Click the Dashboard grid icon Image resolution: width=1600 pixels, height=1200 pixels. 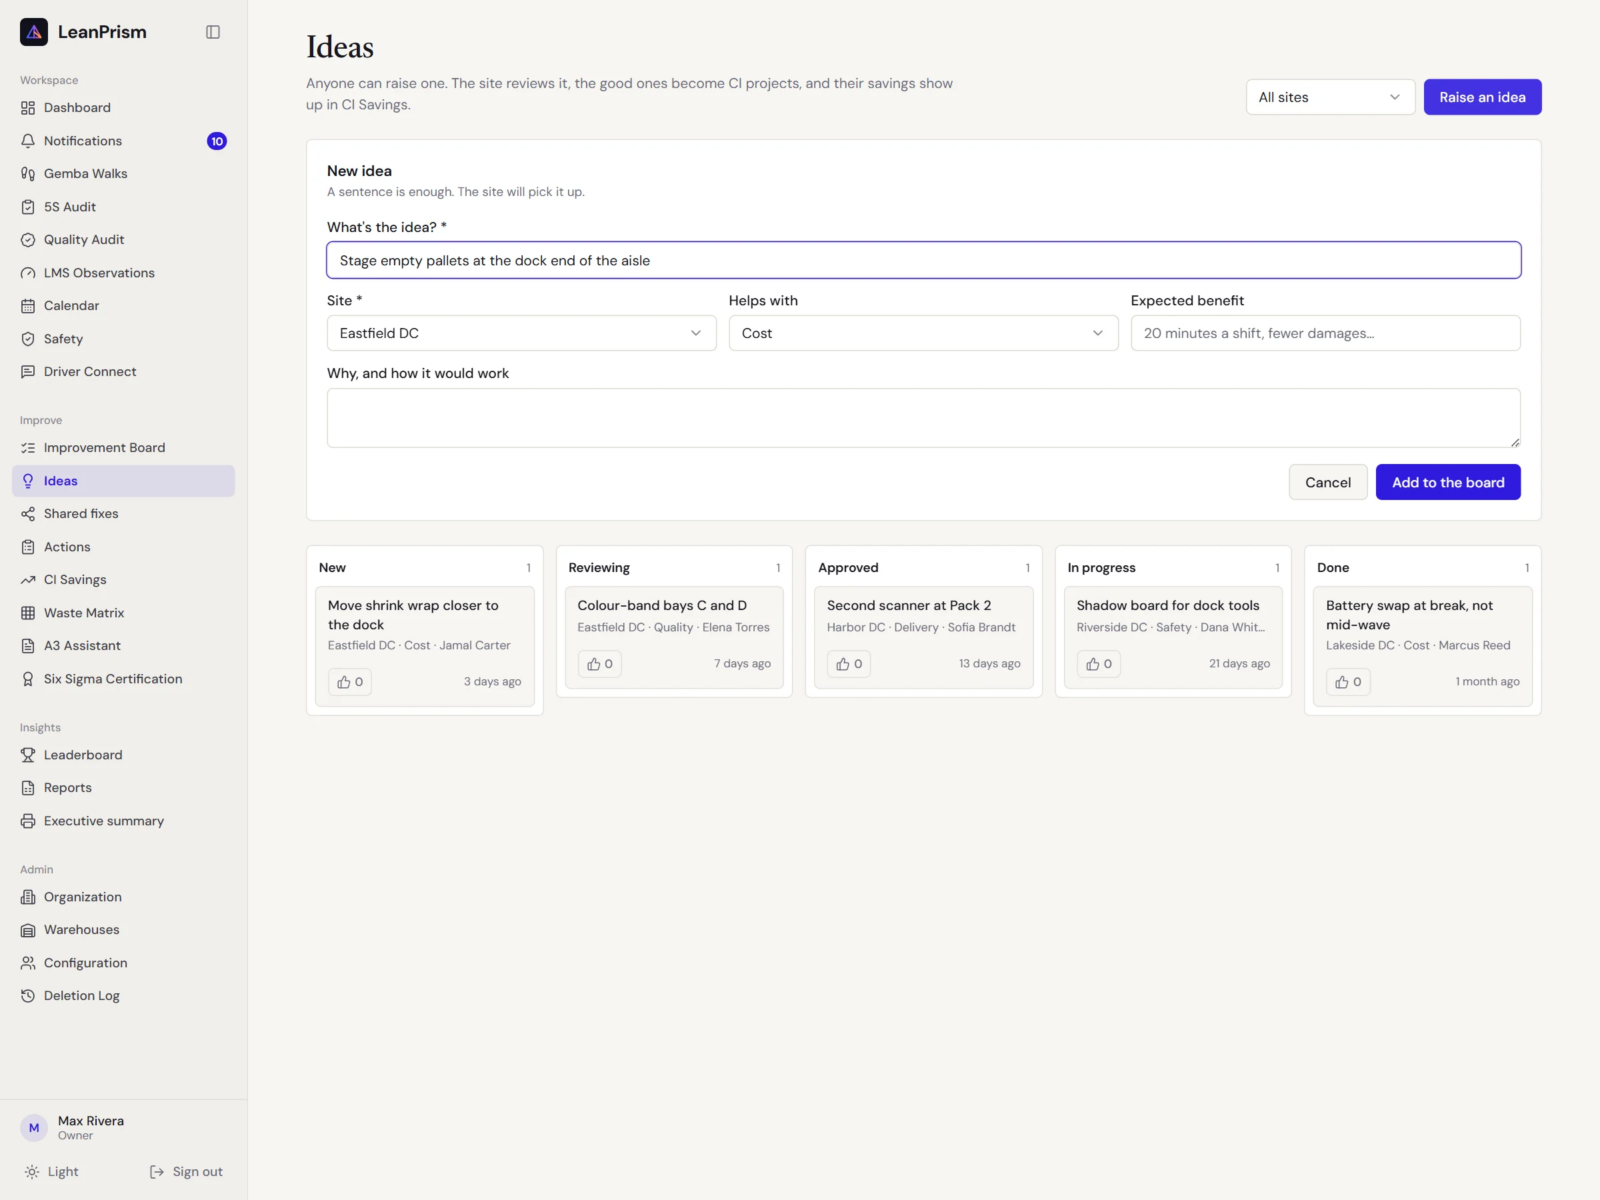pos(28,108)
